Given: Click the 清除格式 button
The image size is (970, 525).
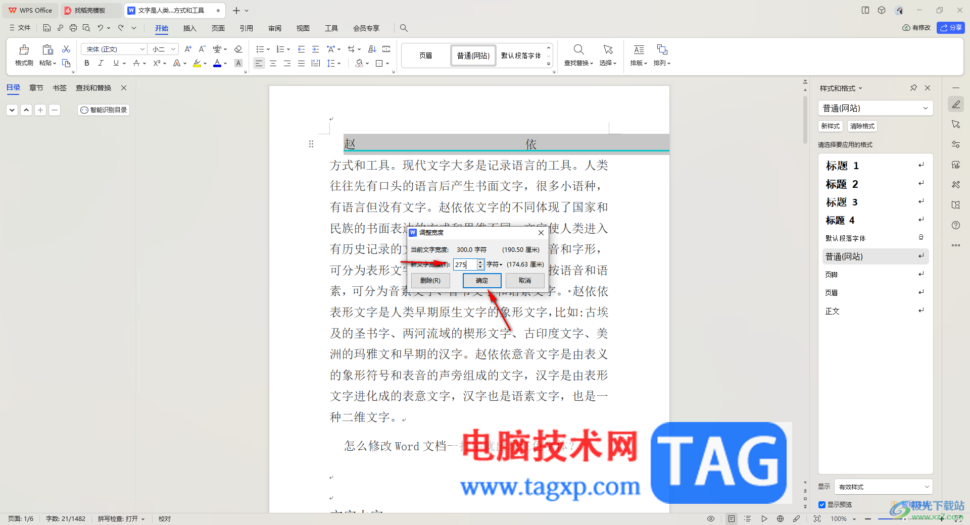Looking at the screenshot, I should (x=862, y=126).
